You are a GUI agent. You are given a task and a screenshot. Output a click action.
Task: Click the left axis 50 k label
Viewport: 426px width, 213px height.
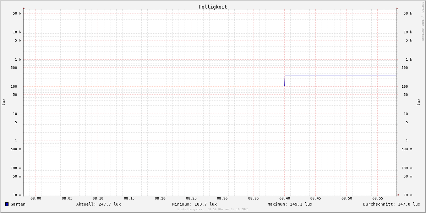tap(17, 13)
